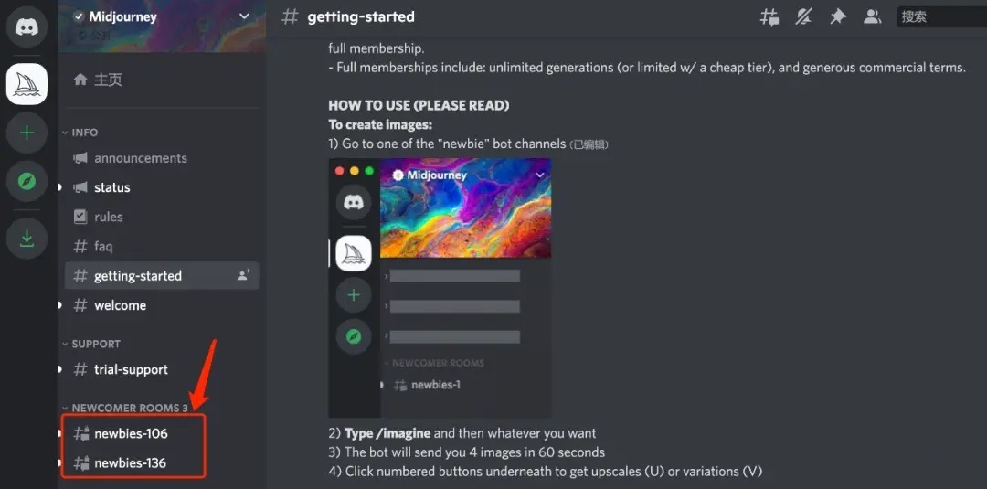Open Discord home direct messages icon
This screenshot has height=489, width=987.
(x=27, y=27)
